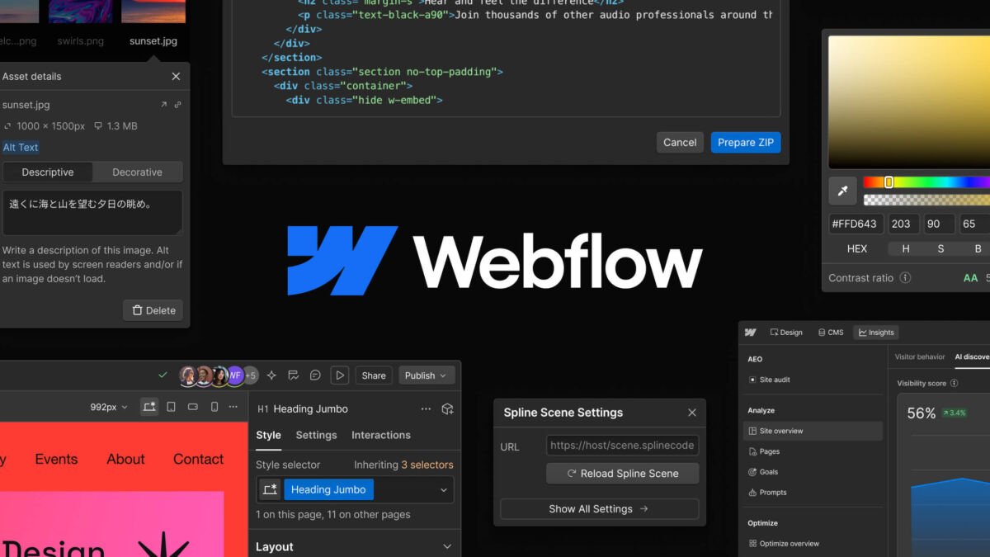Click Prepare ZIP button
This screenshot has height=557, width=990.
point(746,142)
